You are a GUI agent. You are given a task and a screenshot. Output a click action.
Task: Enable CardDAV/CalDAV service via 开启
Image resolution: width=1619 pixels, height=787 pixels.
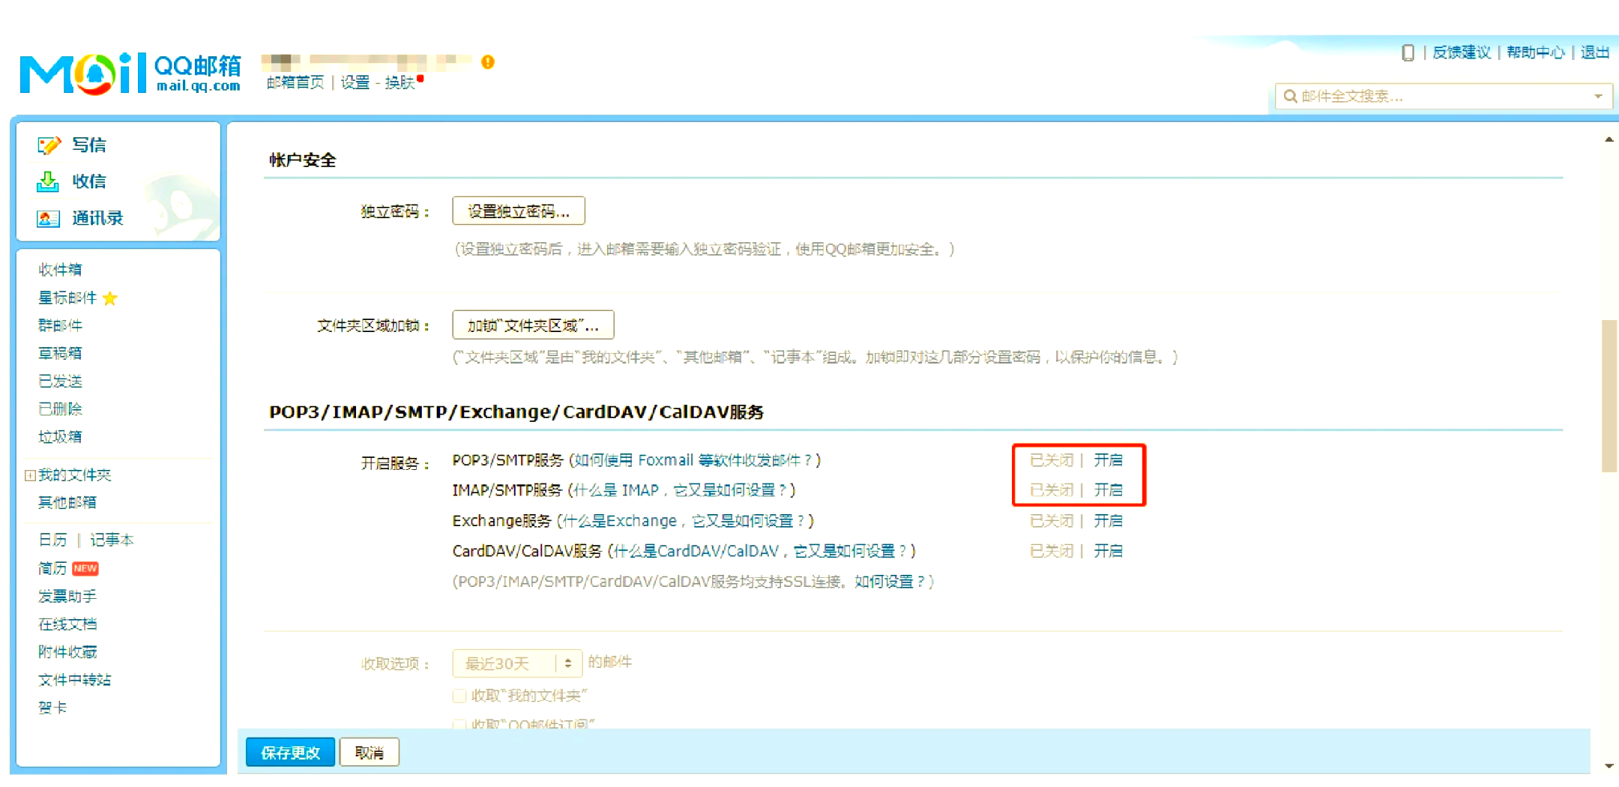point(1108,551)
